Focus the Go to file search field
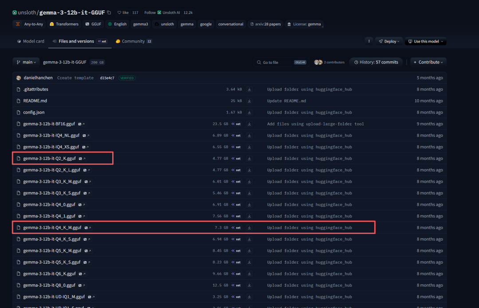The image size is (479, 308). [281, 62]
